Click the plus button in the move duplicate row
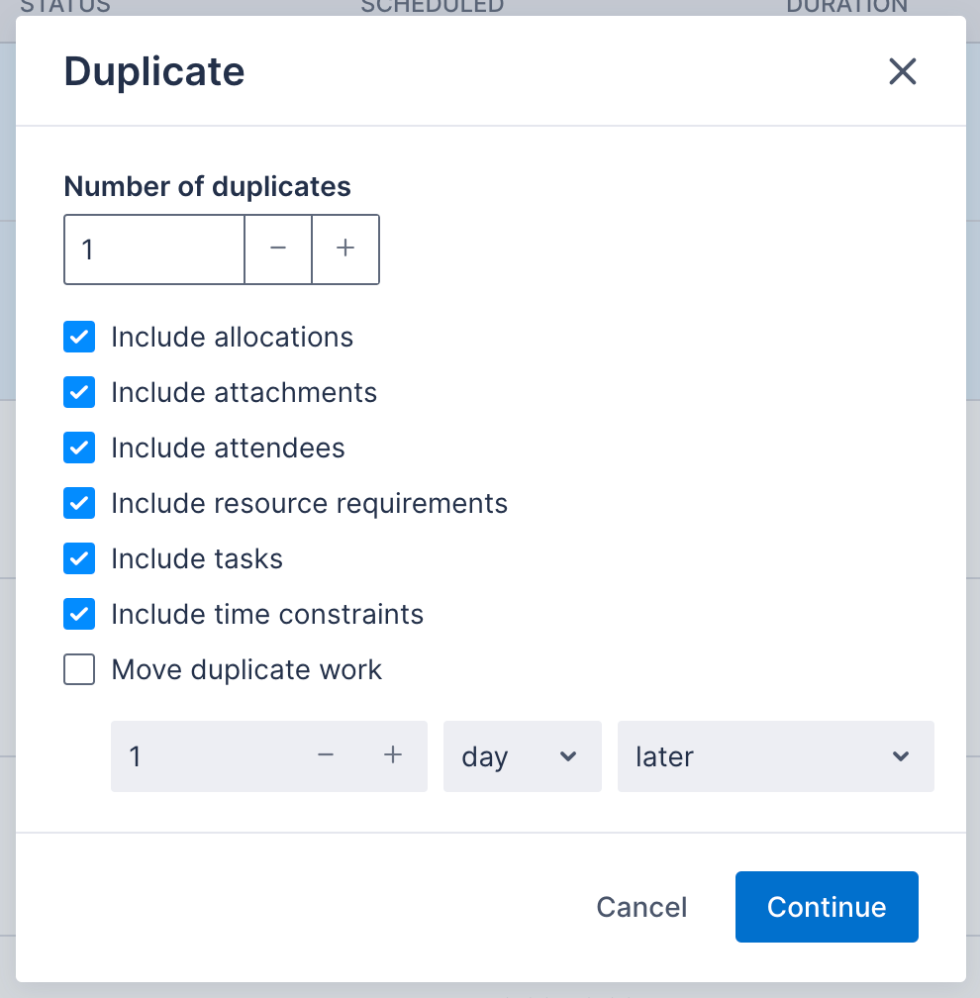The image size is (980, 998). click(x=392, y=756)
